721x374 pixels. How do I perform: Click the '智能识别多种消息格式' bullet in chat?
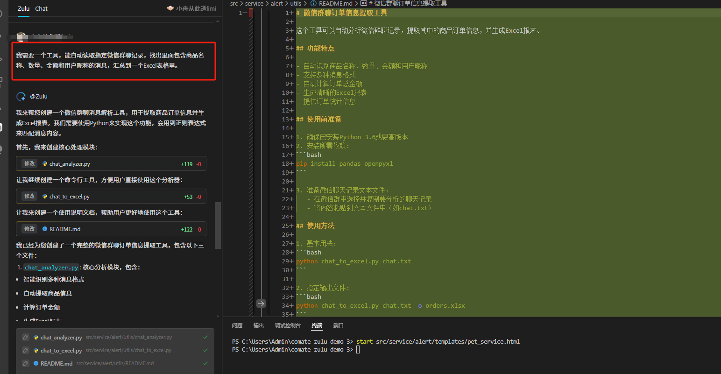click(x=54, y=279)
